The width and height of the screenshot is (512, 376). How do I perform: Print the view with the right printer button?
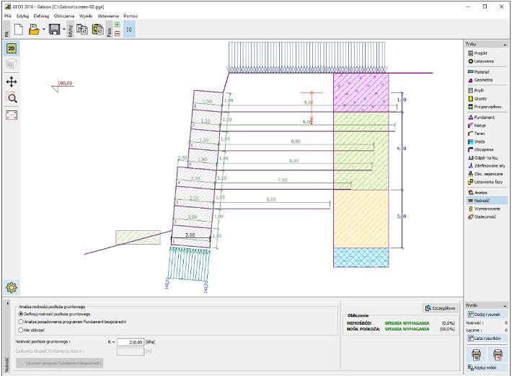coord(498,354)
